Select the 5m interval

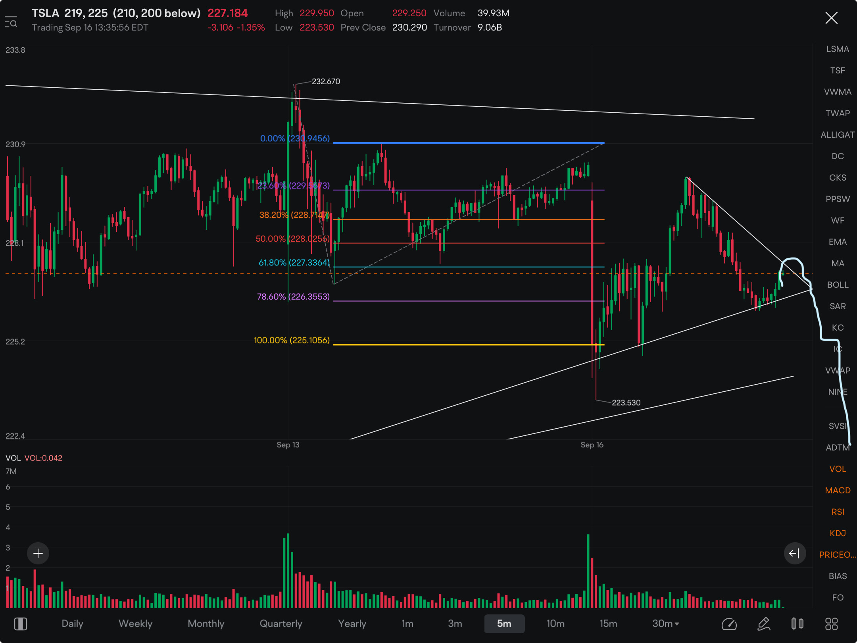504,624
